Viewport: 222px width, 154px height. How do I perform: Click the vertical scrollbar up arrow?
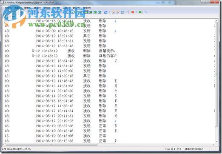click(x=216, y=21)
